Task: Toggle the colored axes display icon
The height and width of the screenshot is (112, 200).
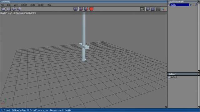Action: click(x=164, y=9)
